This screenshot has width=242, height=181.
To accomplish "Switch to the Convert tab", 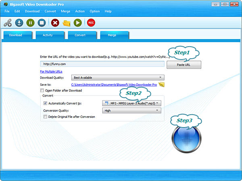I will pos(82,35).
